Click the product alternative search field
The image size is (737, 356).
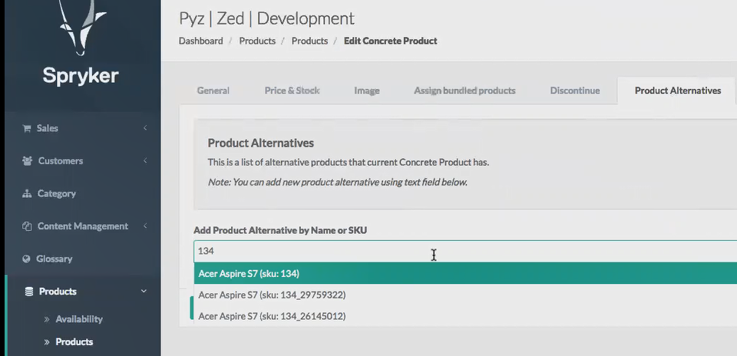[x=461, y=251]
